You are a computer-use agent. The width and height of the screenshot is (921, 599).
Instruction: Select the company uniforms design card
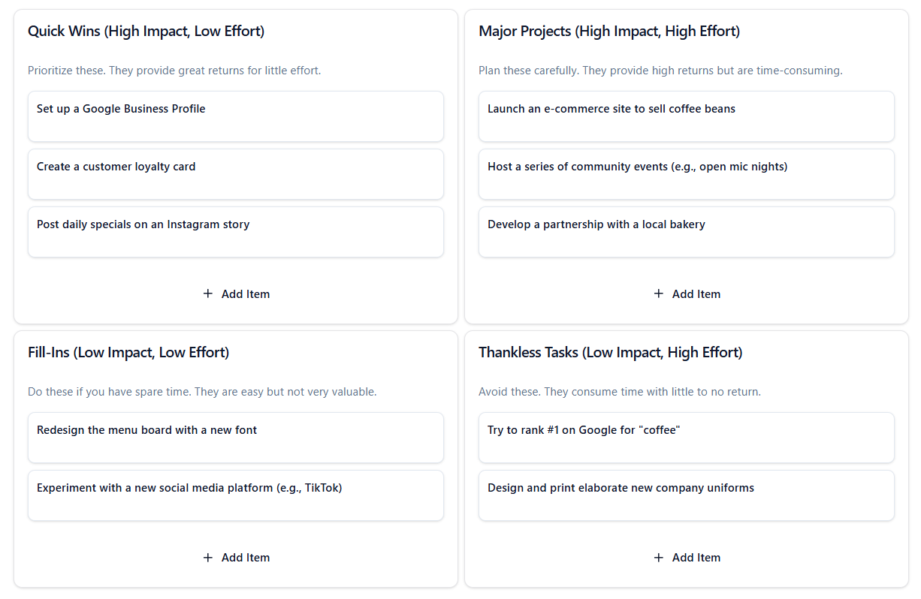point(687,495)
